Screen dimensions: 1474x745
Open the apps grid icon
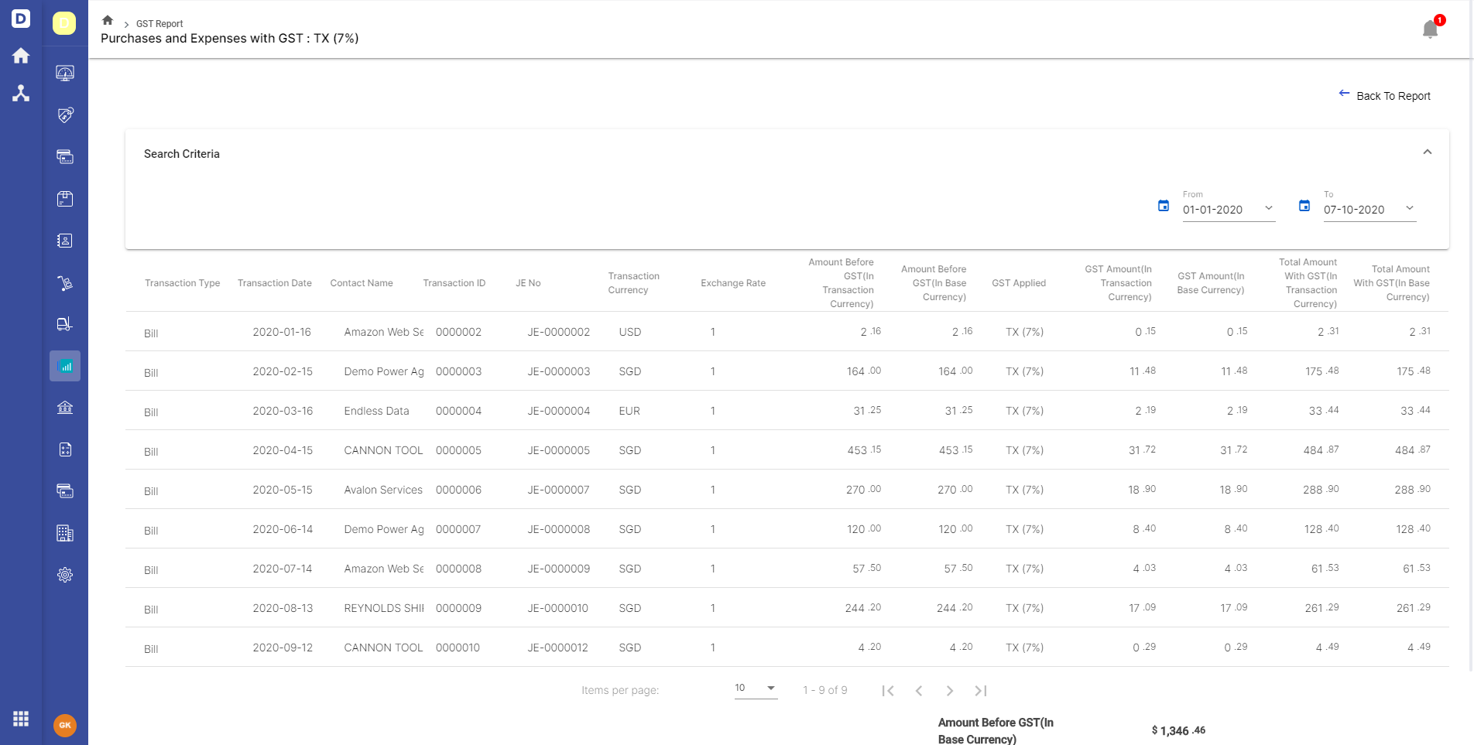(21, 719)
